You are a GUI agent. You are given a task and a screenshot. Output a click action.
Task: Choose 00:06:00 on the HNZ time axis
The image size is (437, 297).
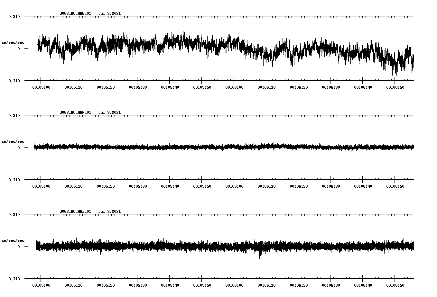point(234,285)
